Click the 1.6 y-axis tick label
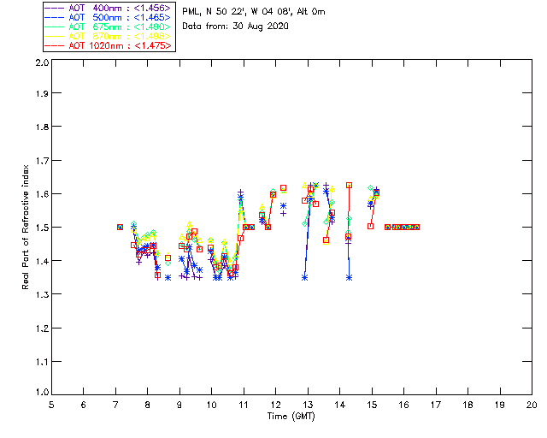The width and height of the screenshot is (547, 438). (x=42, y=194)
